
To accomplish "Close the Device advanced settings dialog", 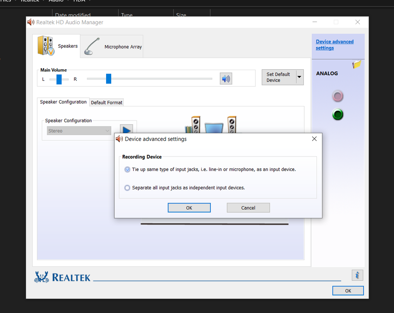I will (314, 139).
